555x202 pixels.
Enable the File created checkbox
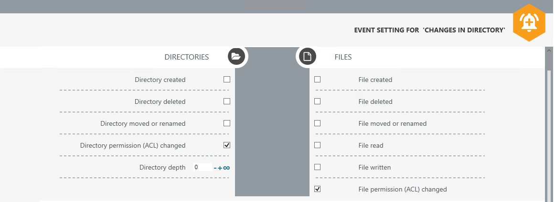click(x=318, y=80)
